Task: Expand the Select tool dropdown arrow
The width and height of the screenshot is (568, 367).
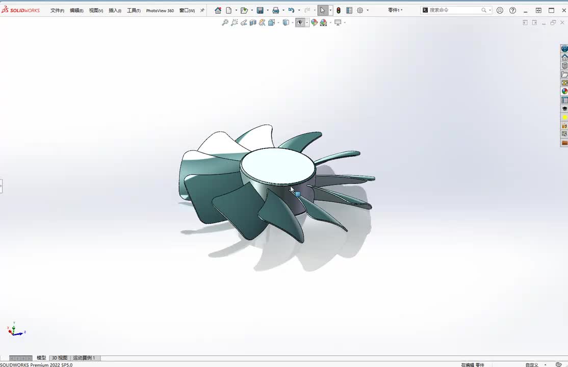Action: tap(330, 11)
